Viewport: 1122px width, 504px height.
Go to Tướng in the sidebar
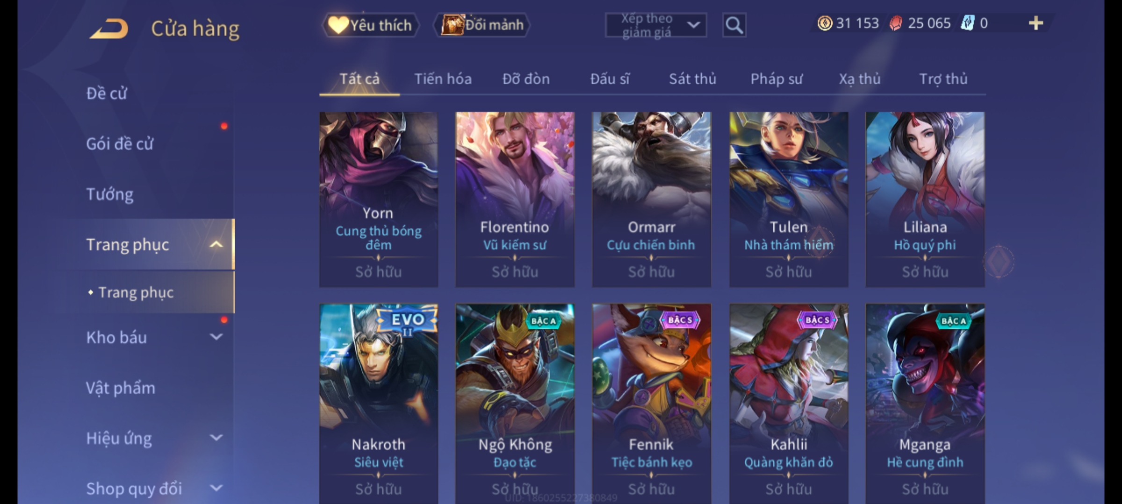coord(110,194)
